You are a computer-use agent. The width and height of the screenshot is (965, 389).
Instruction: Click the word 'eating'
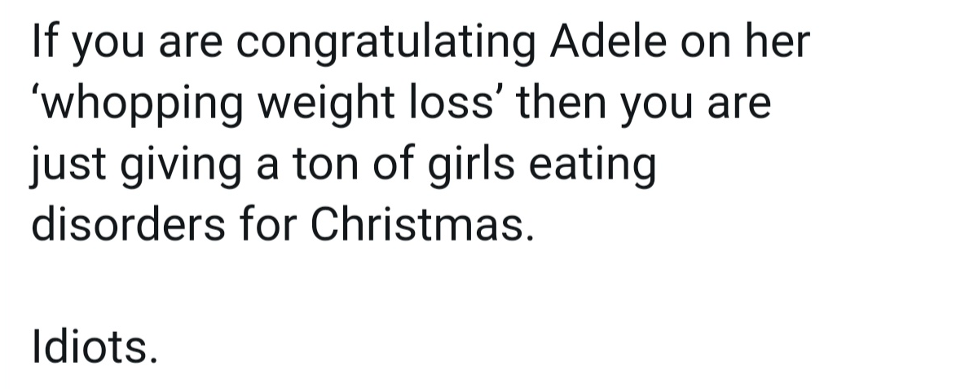[592, 166]
